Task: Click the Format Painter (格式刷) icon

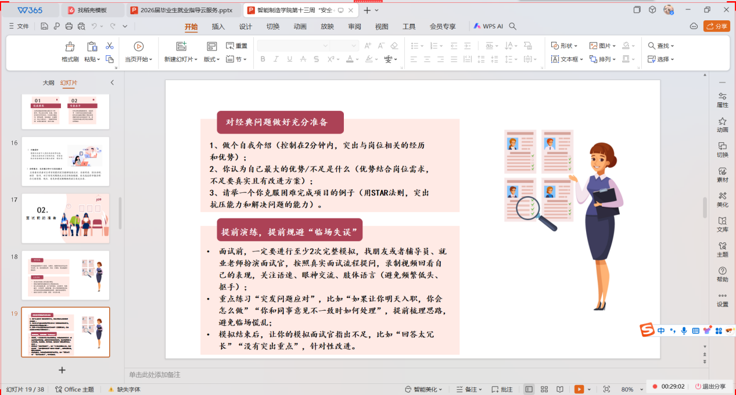Action: pos(70,47)
